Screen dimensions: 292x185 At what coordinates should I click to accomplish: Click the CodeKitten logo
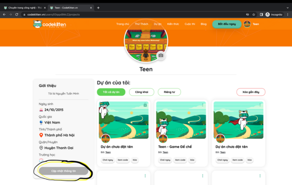(x=49, y=24)
